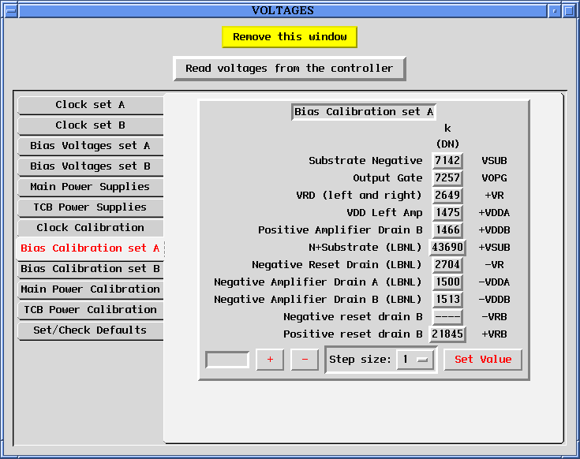The height and width of the screenshot is (459, 580).
Task: Open the Clock set A tab
Action: [x=90, y=105]
